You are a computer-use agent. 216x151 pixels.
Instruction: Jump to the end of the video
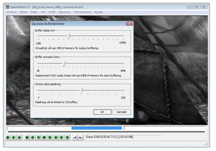tap(44, 137)
